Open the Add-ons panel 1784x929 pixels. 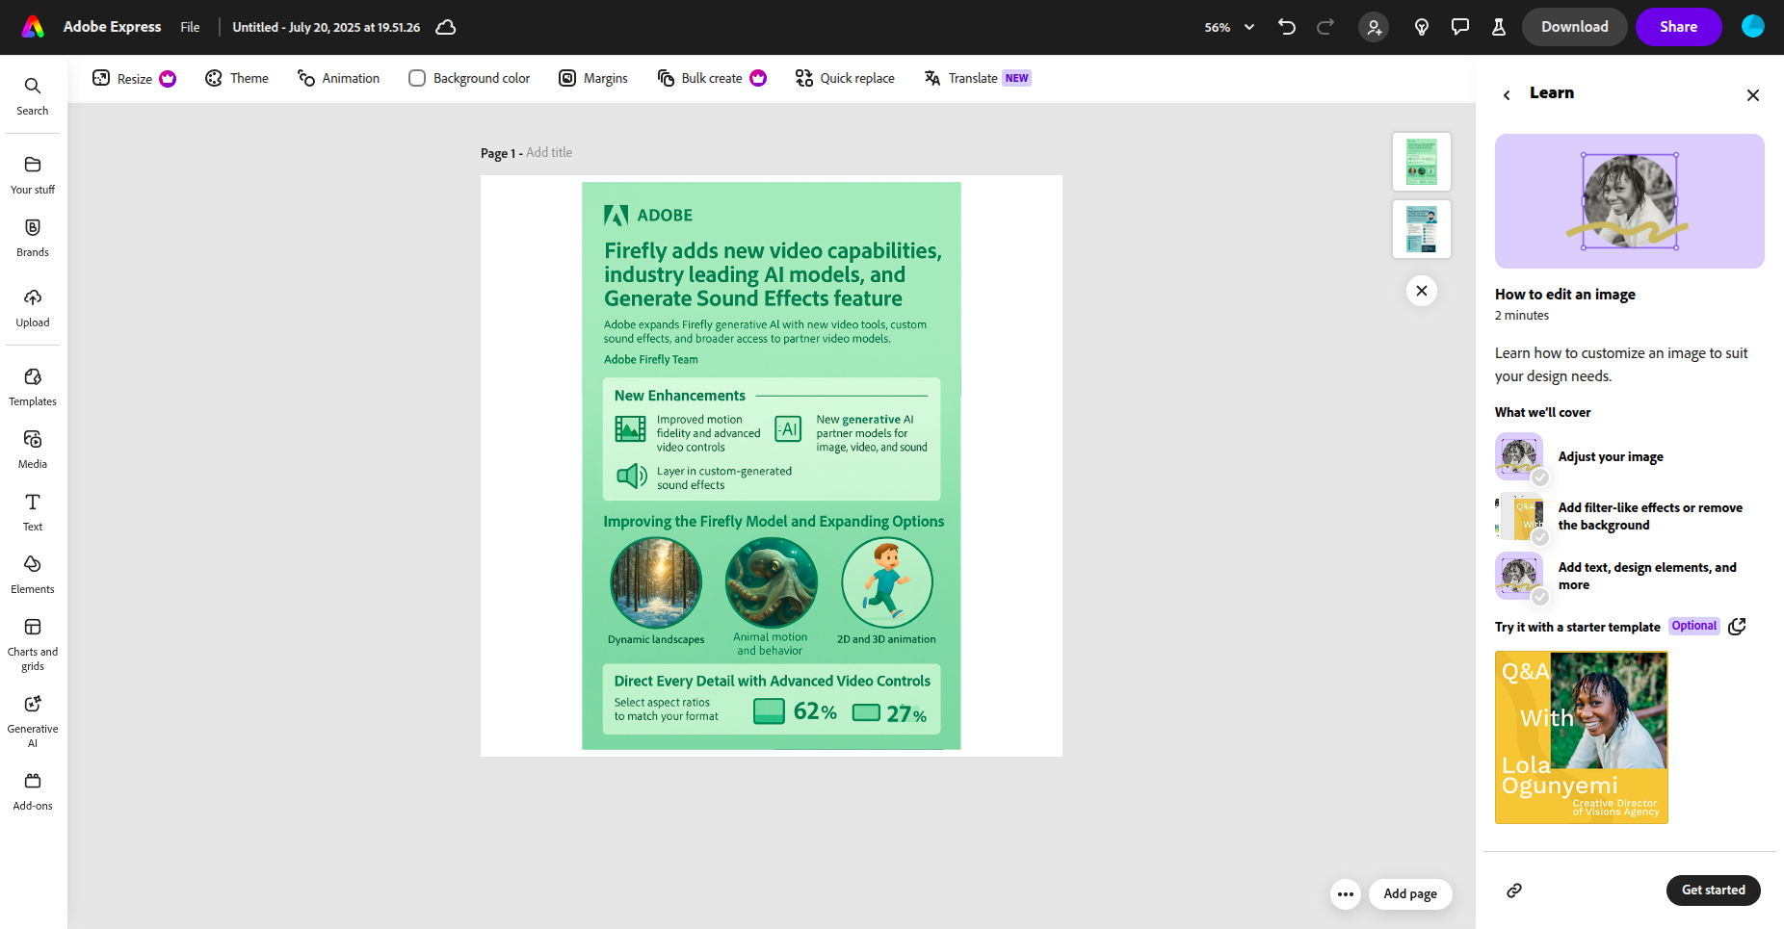coord(33,791)
